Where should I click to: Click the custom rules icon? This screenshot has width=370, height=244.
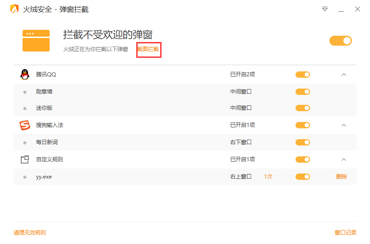tap(24, 159)
